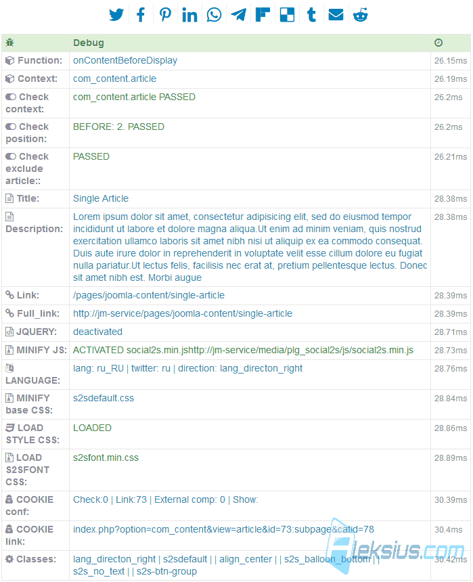Viewport: 473px width, 582px height.
Task: Click the Classes gear icon
Action: coord(9,559)
